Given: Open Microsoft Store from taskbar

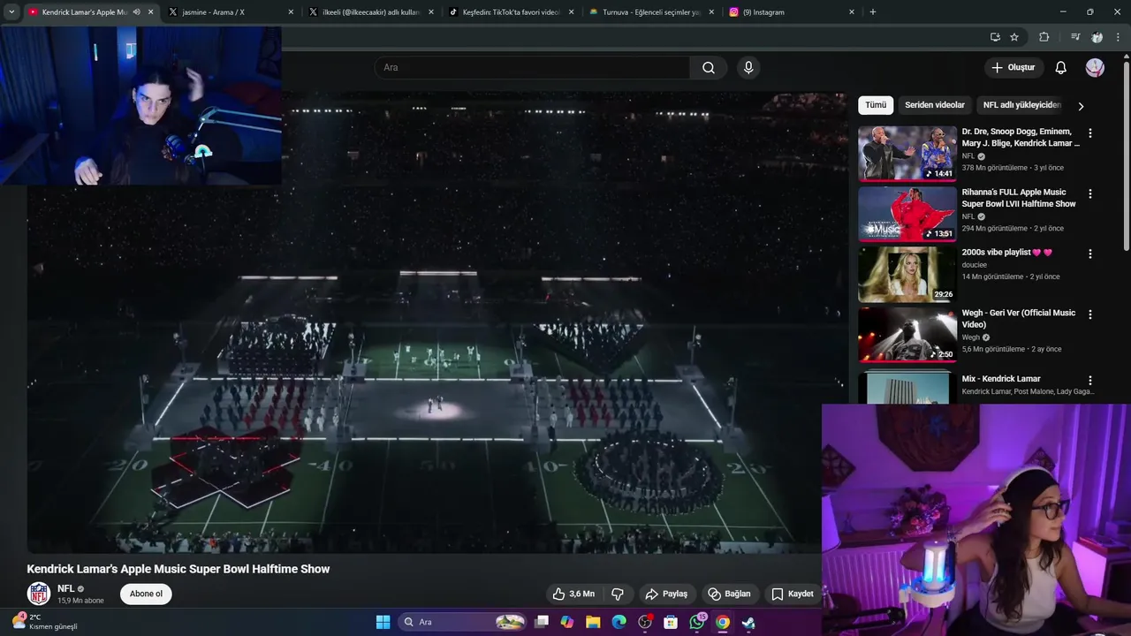Looking at the screenshot, I should click(671, 622).
